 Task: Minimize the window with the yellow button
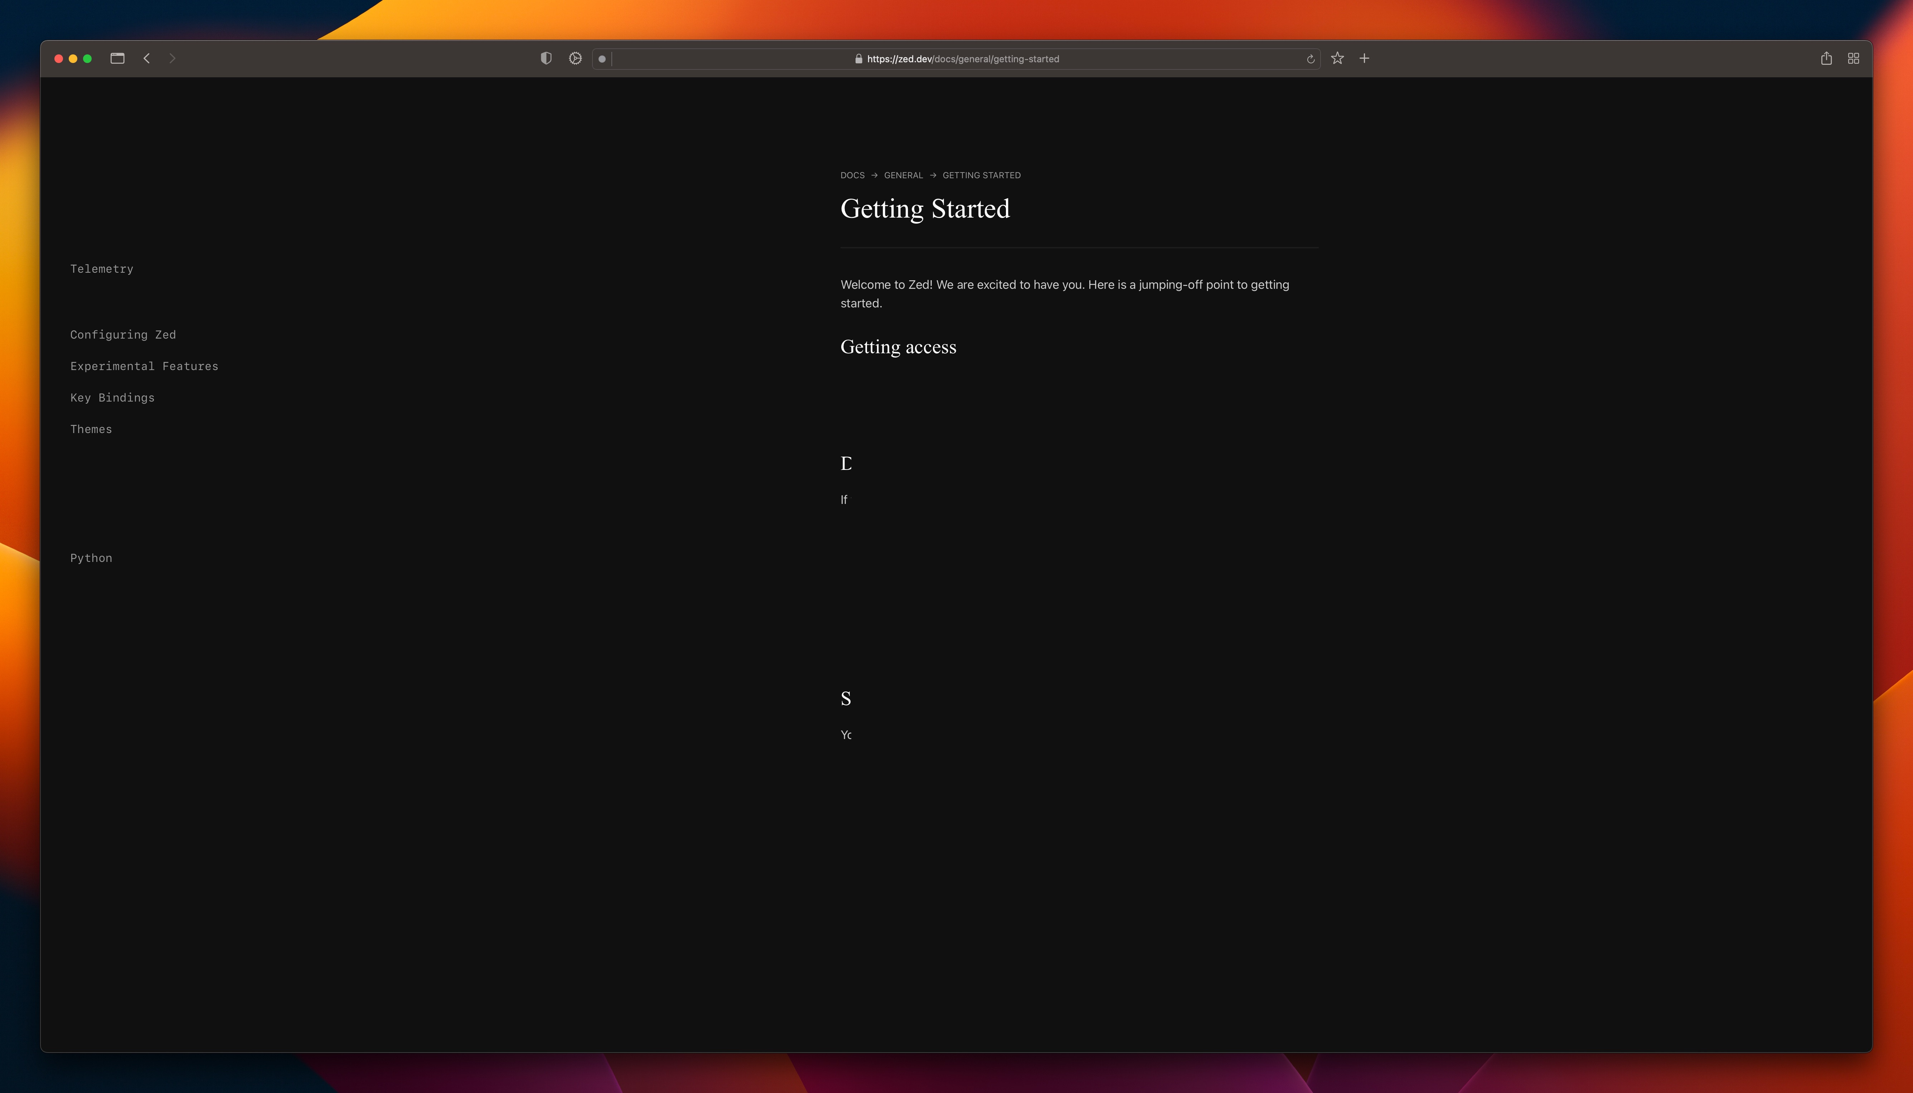73,59
